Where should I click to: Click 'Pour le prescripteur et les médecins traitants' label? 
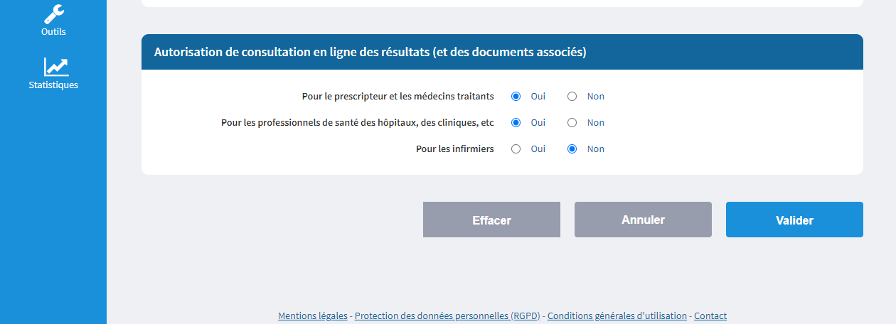click(x=398, y=97)
